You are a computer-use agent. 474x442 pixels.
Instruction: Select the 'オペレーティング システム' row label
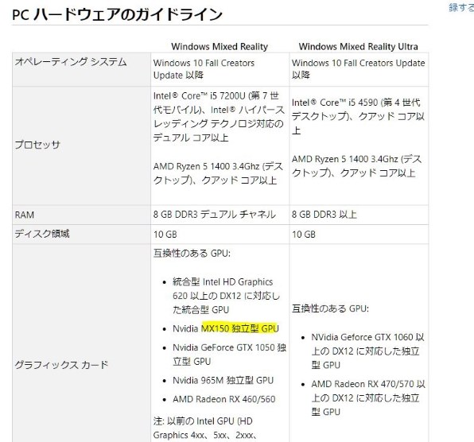[x=71, y=62]
